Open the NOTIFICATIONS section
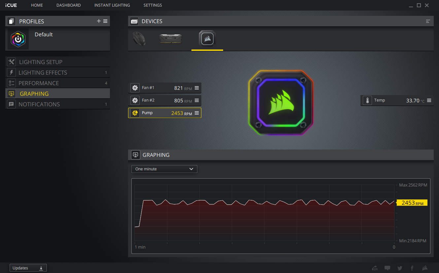The height and width of the screenshot is (273, 439). 58,104
